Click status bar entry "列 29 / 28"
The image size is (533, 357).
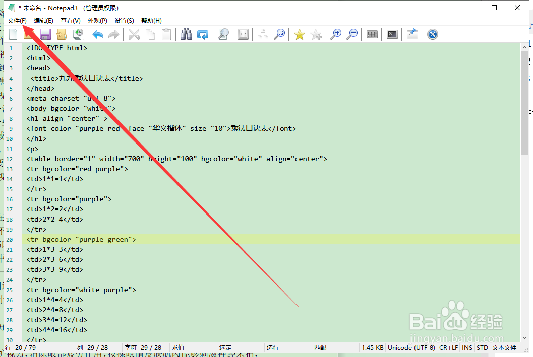tap(92, 347)
